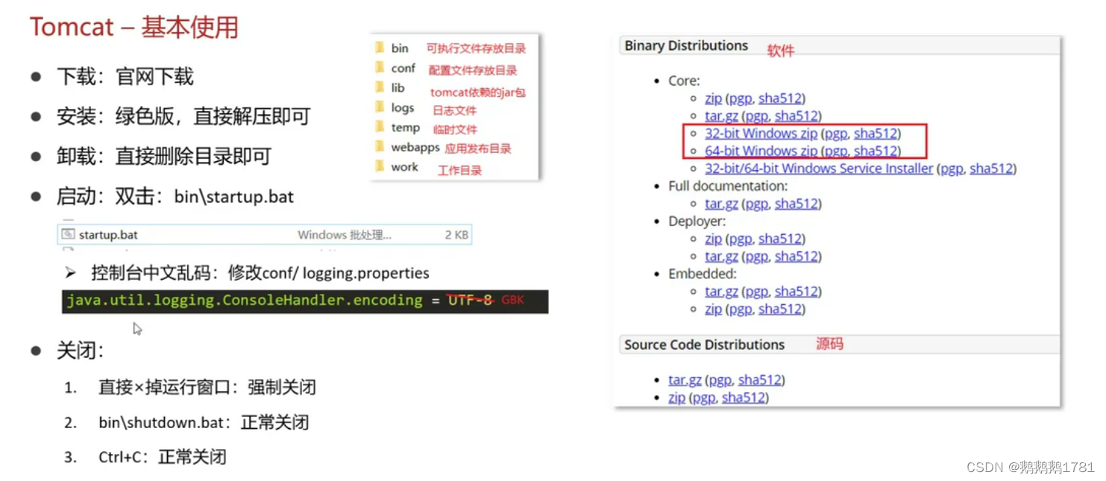Select the bin folder name
Viewport: 1106px width, 481px height.
tap(400, 48)
